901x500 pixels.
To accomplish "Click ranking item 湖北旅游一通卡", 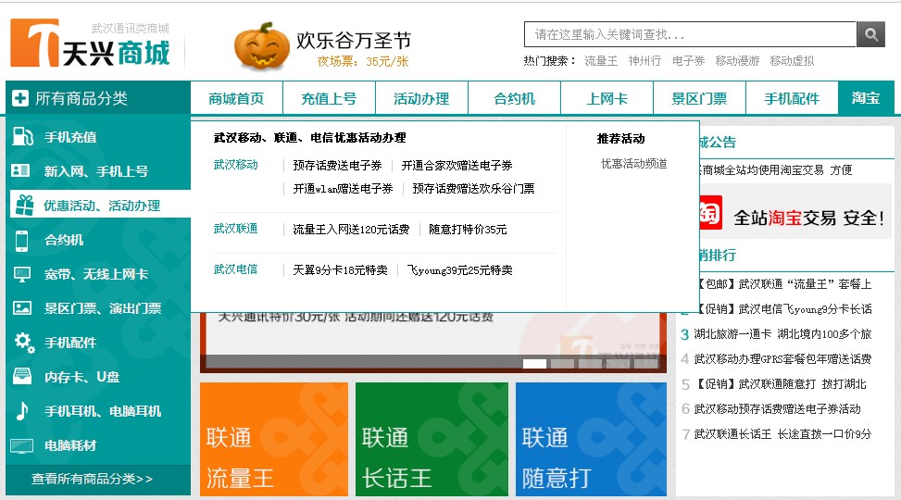I will point(782,334).
